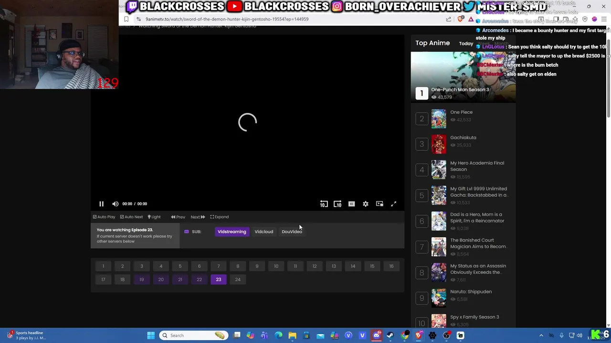Open Discord from the taskbar

pos(376,335)
